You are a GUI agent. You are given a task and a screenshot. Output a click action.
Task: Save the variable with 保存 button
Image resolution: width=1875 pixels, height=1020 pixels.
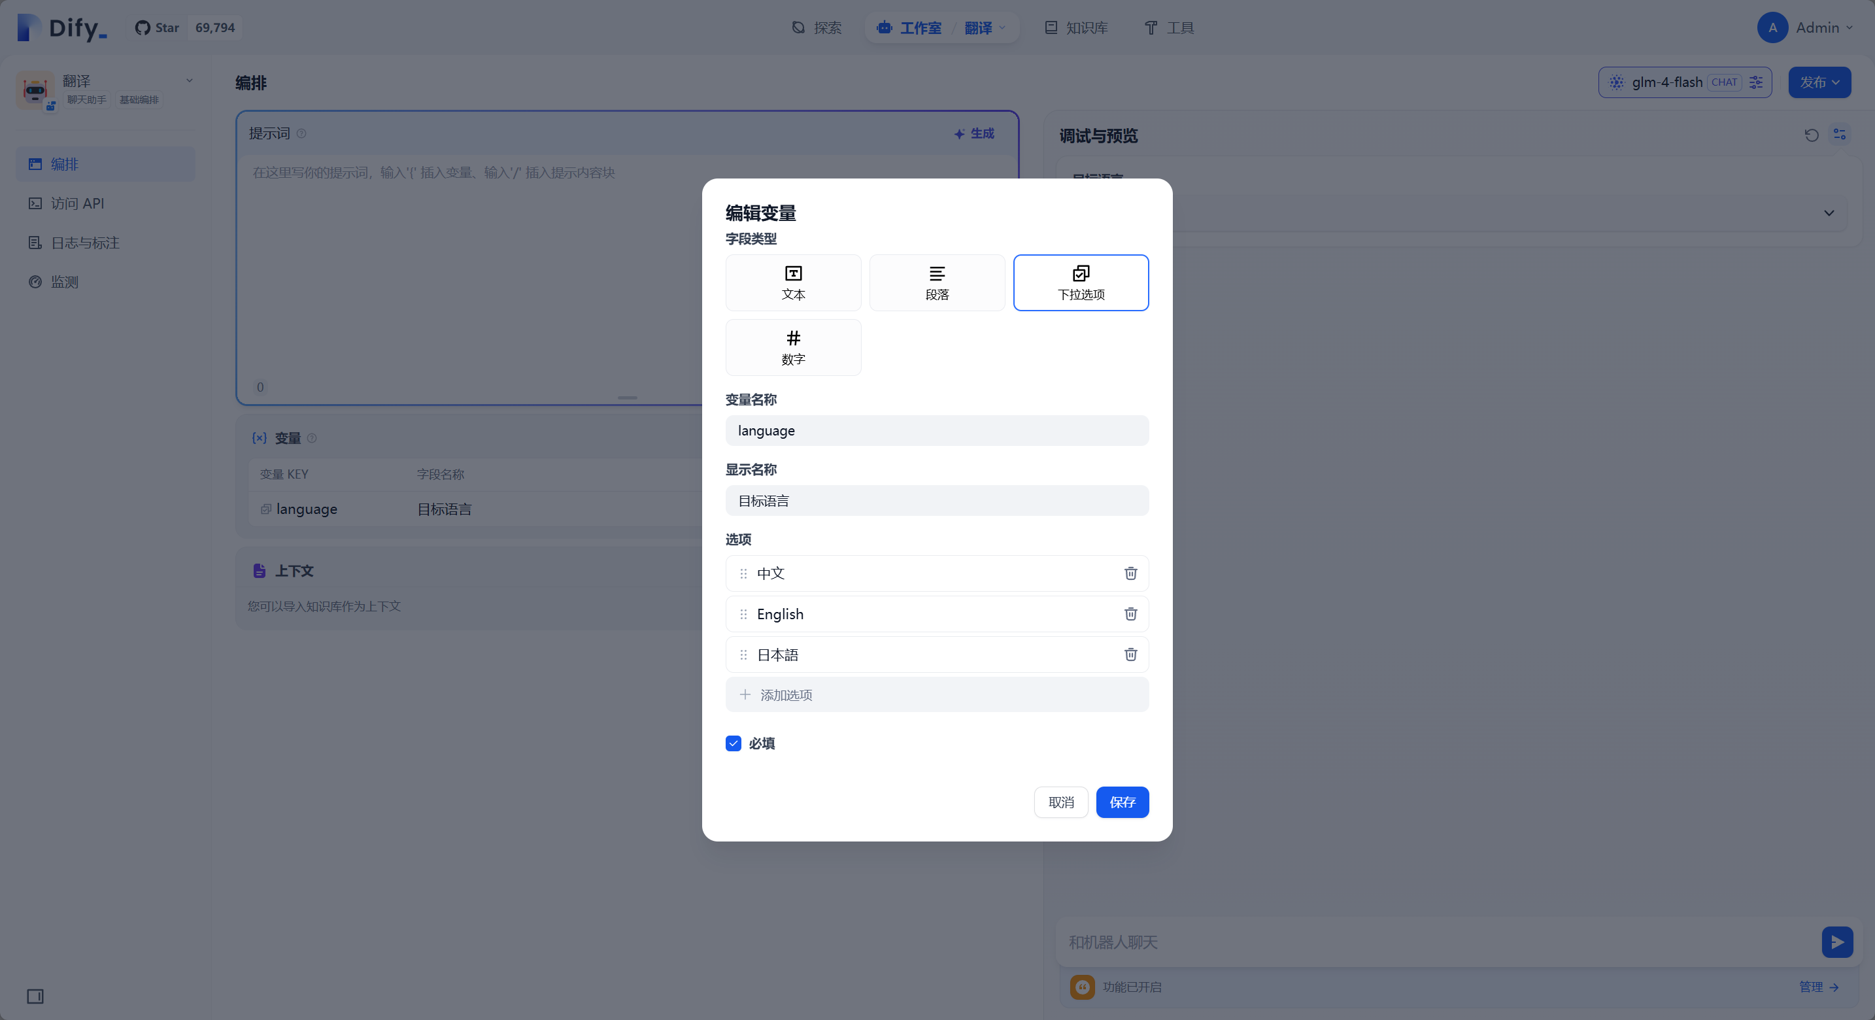pyautogui.click(x=1122, y=802)
